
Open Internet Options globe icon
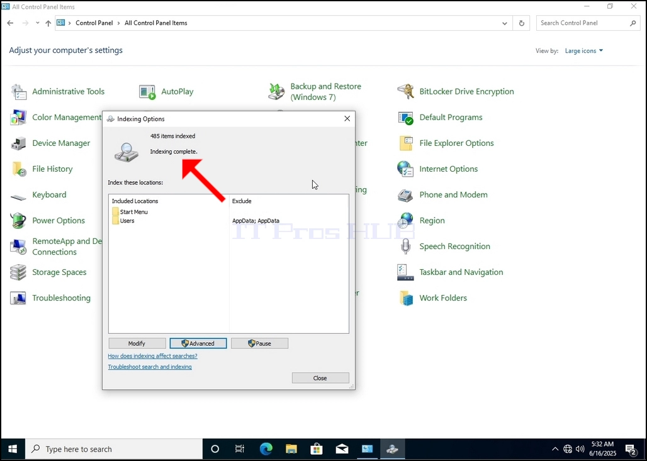(x=405, y=169)
